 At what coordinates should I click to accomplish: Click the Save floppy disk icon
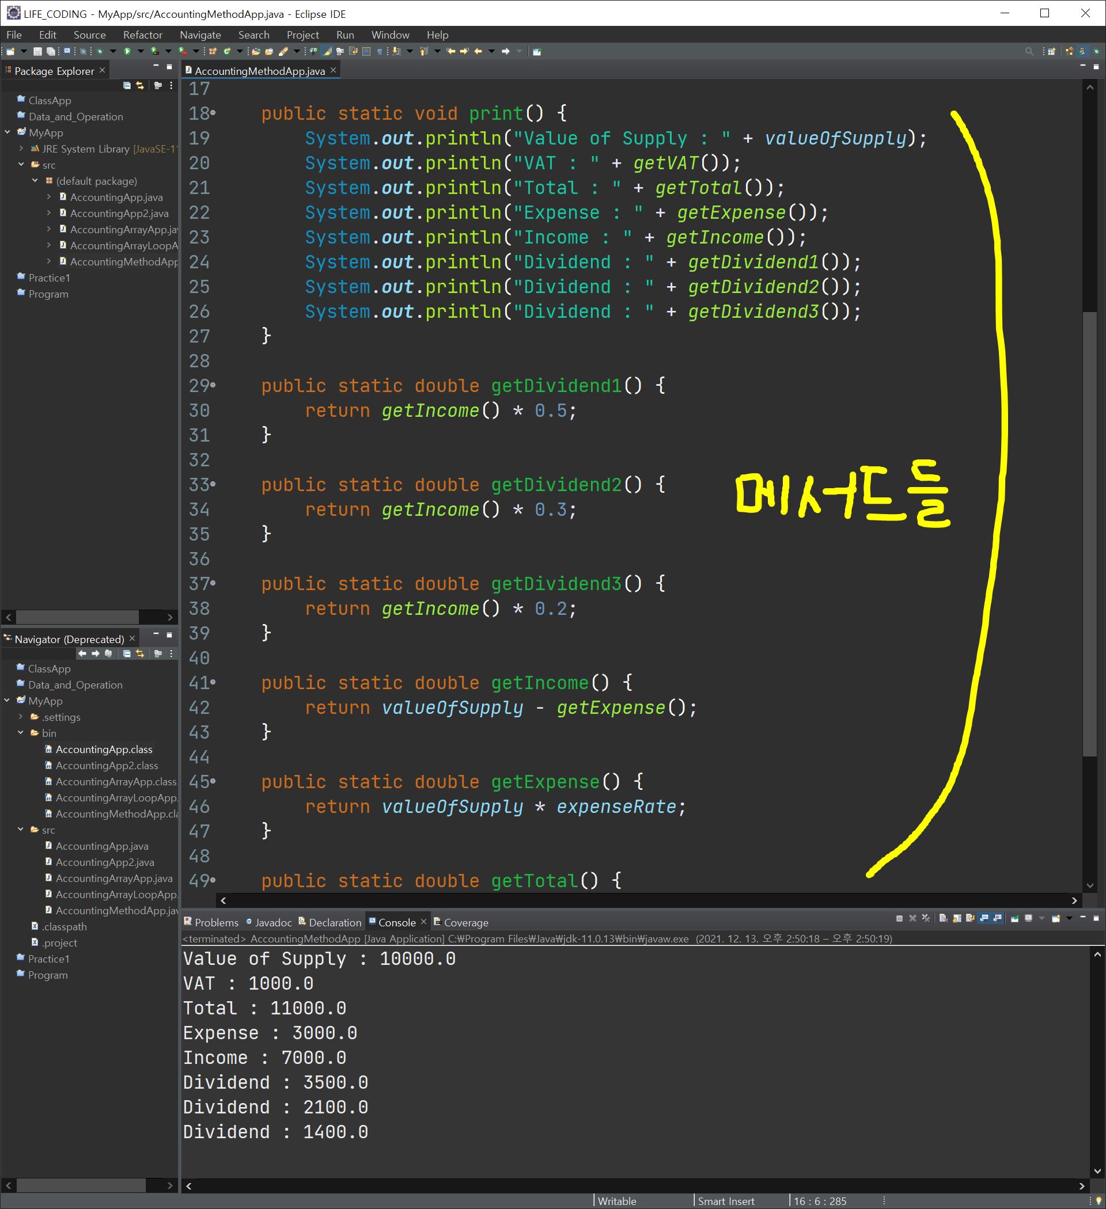click(x=37, y=52)
